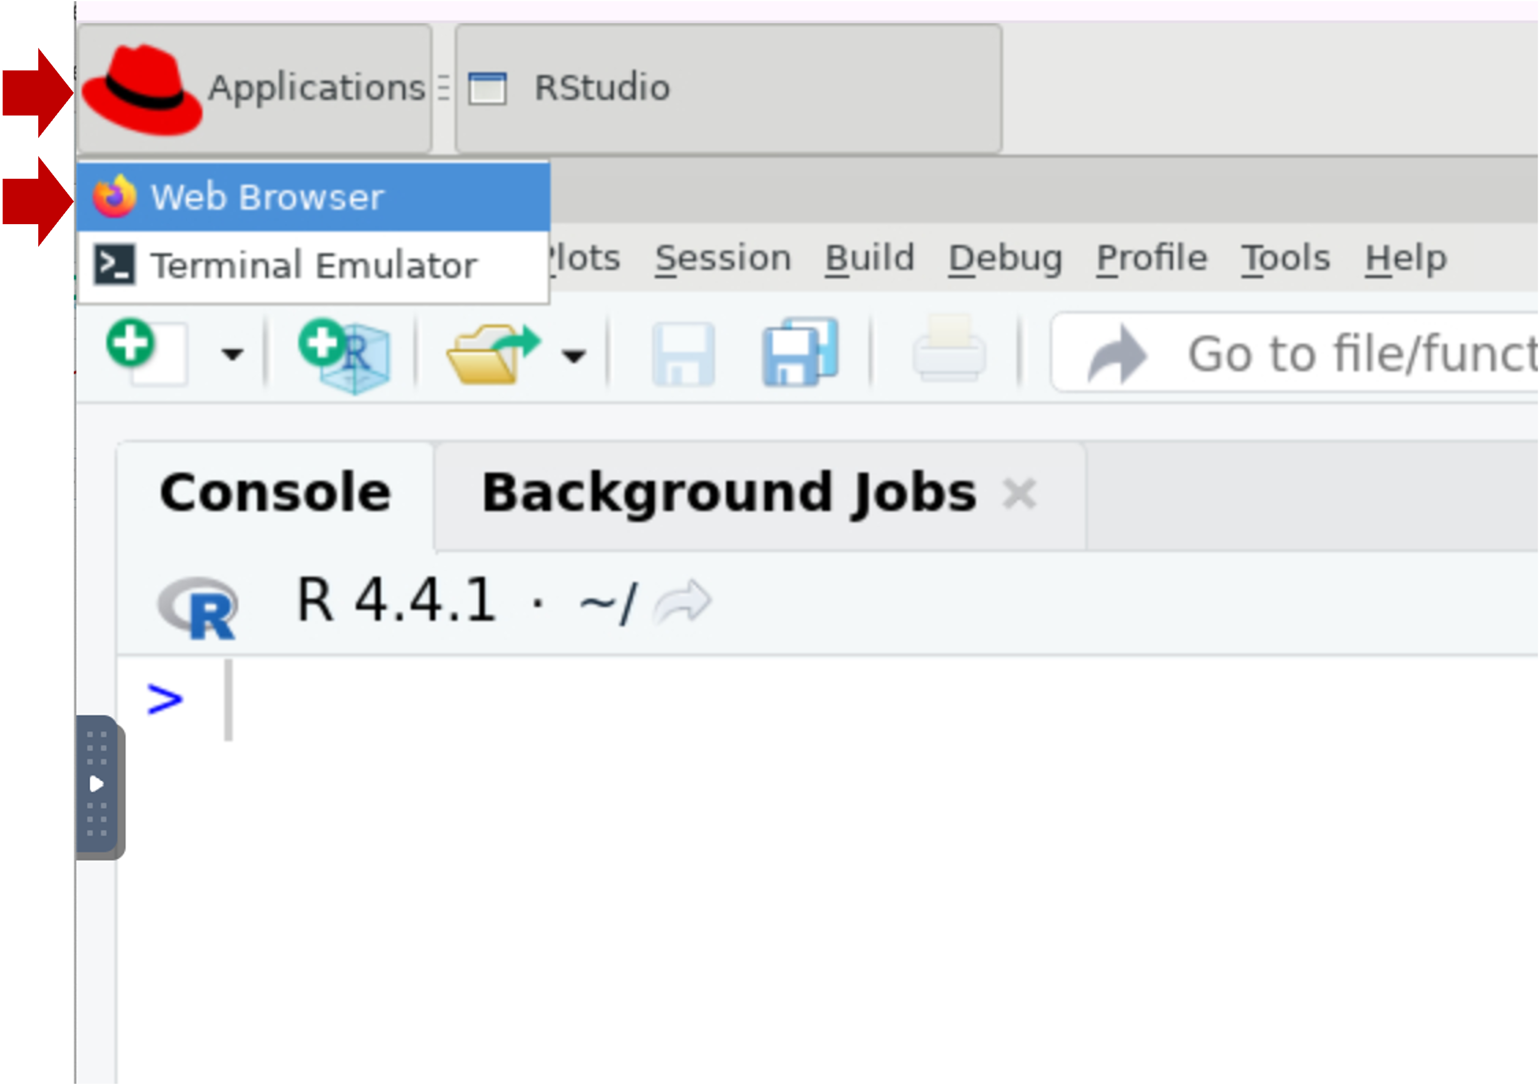Switch to the Console tab
This screenshot has height=1085, width=1540.
click(275, 494)
